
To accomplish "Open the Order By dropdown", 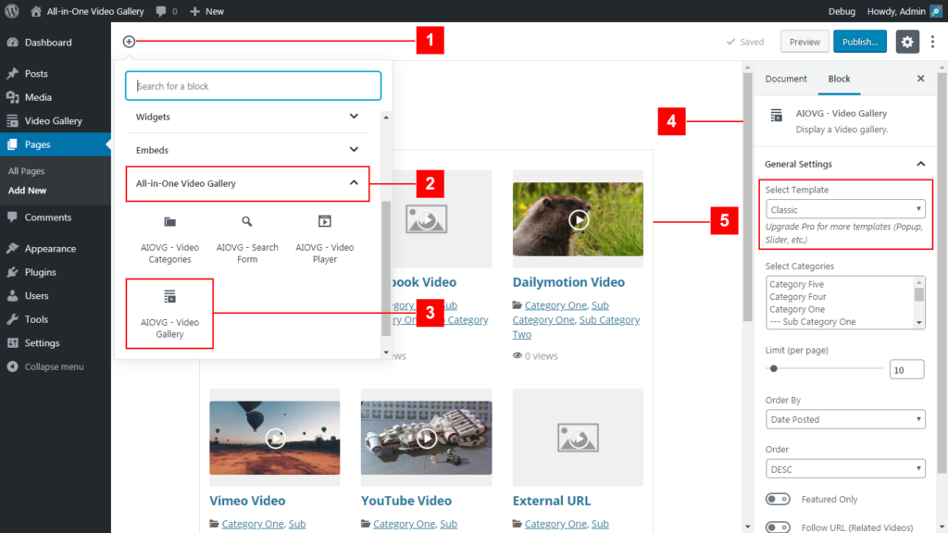I will [x=845, y=419].
